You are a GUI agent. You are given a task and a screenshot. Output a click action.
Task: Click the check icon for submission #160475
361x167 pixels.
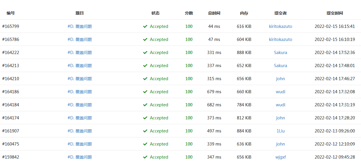pos(145,144)
